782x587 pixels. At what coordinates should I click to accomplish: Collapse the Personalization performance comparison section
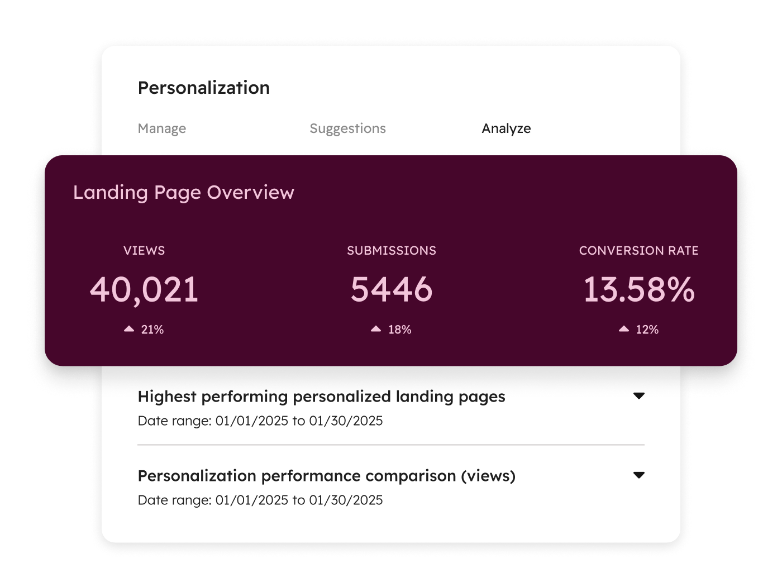[640, 474]
